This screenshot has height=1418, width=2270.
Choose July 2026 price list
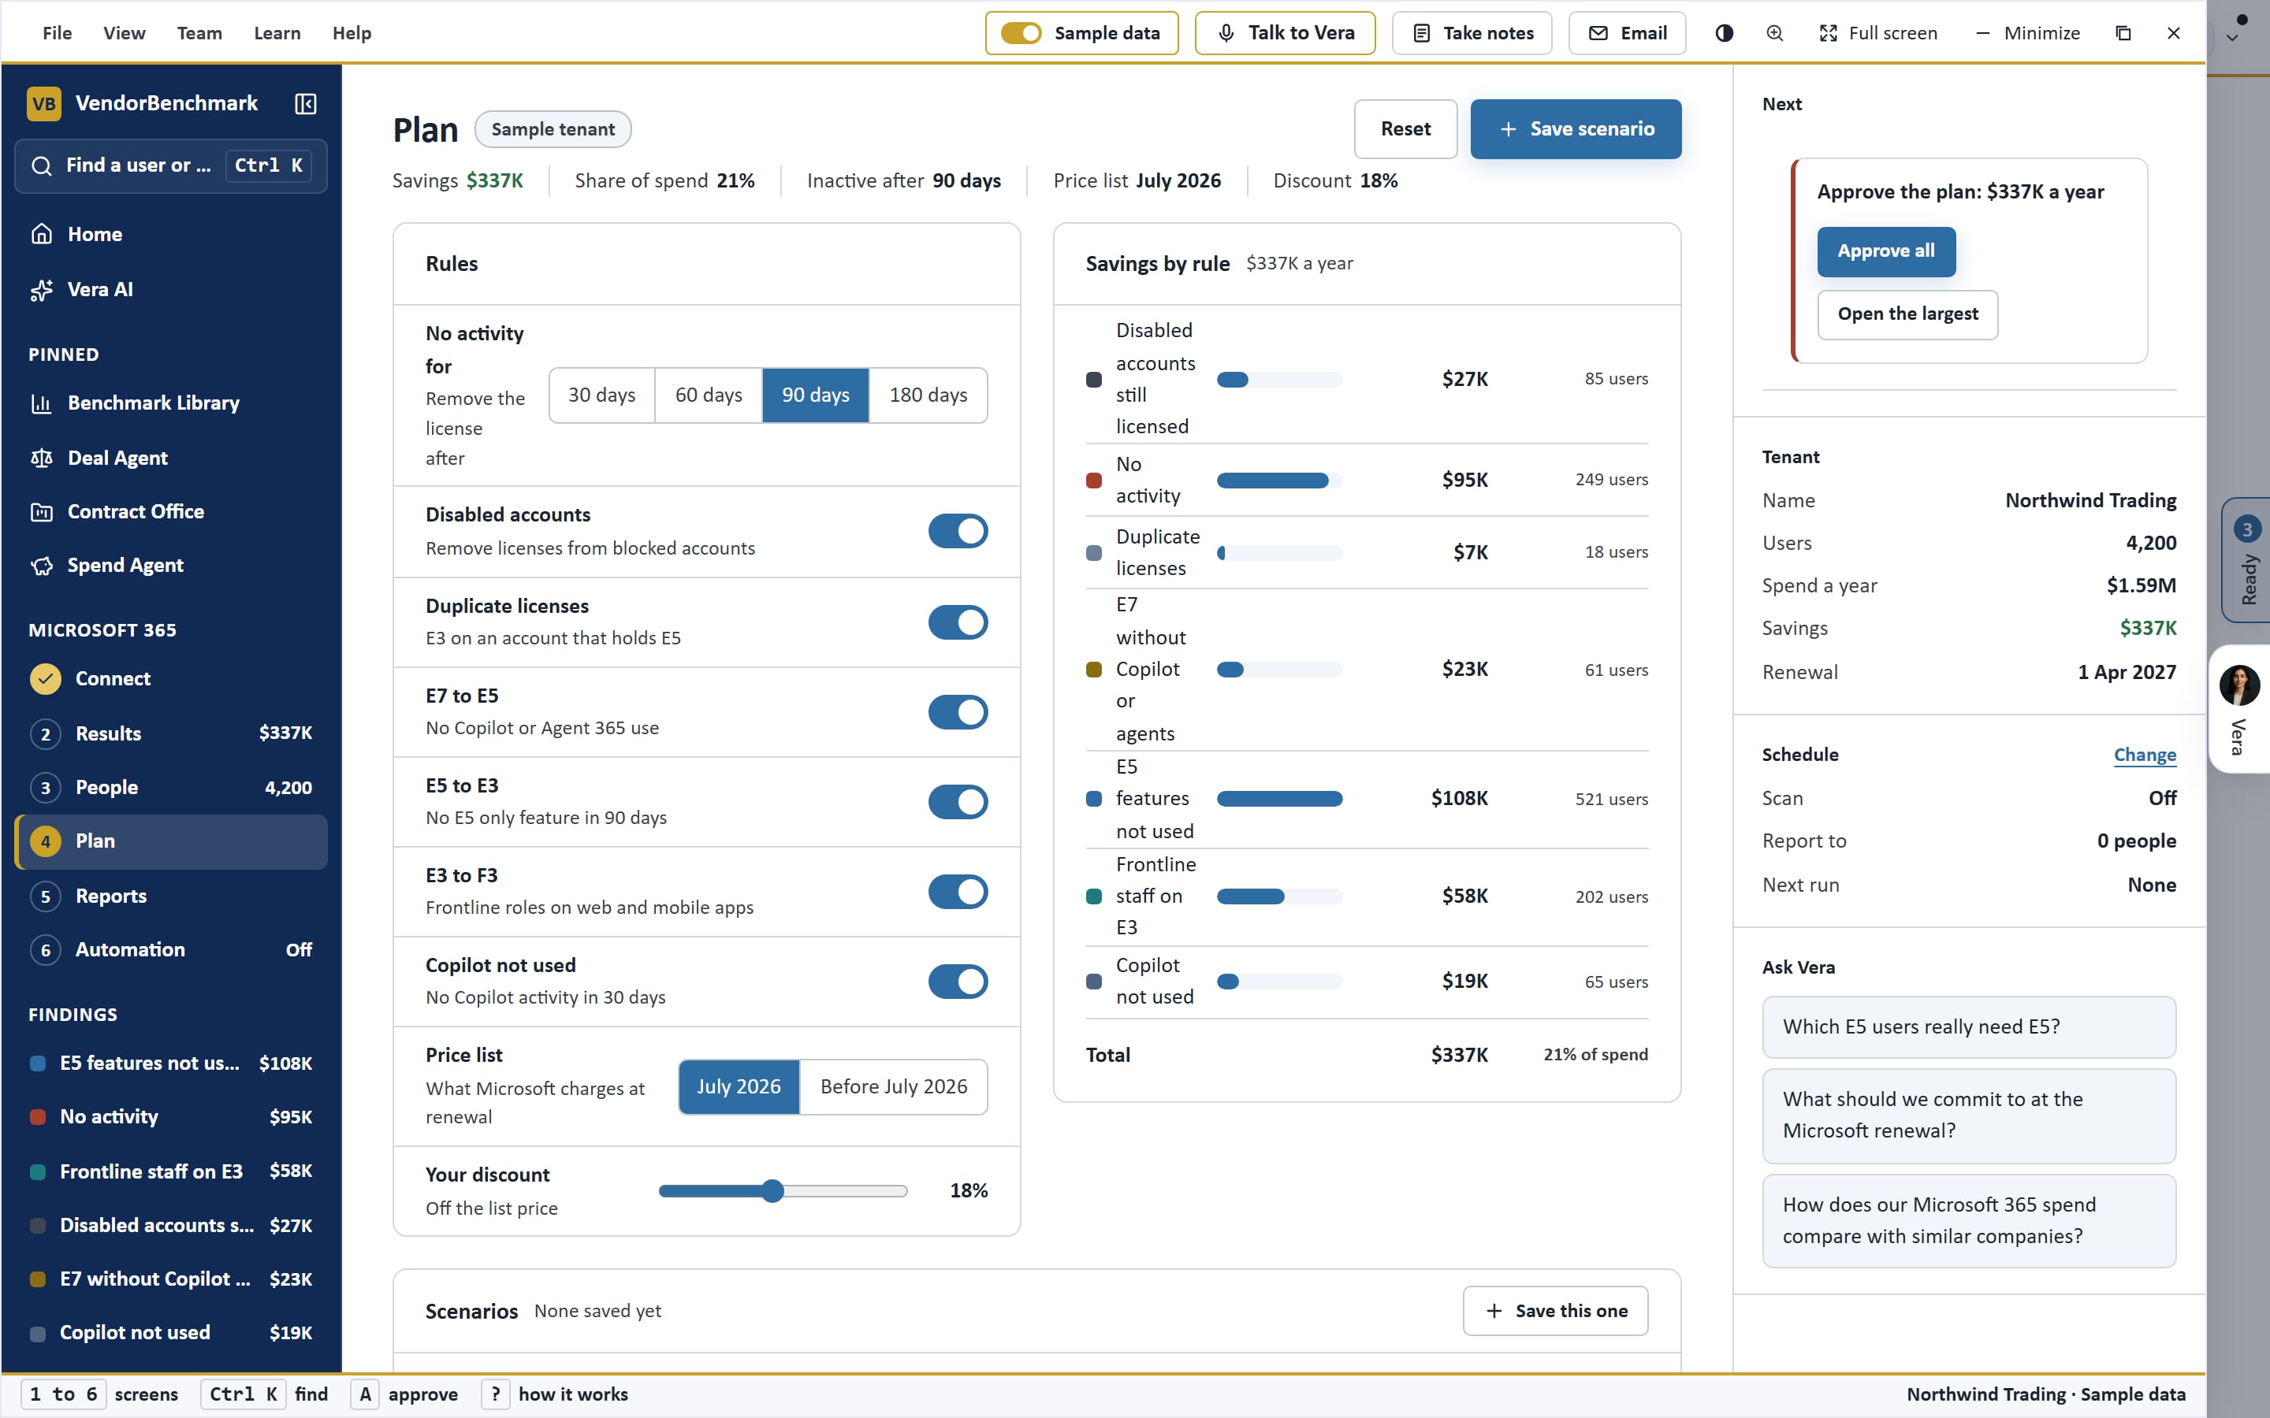tap(739, 1087)
